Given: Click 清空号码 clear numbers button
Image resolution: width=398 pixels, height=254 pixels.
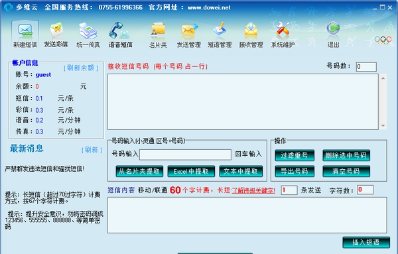Looking at the screenshot, I should (x=346, y=171).
